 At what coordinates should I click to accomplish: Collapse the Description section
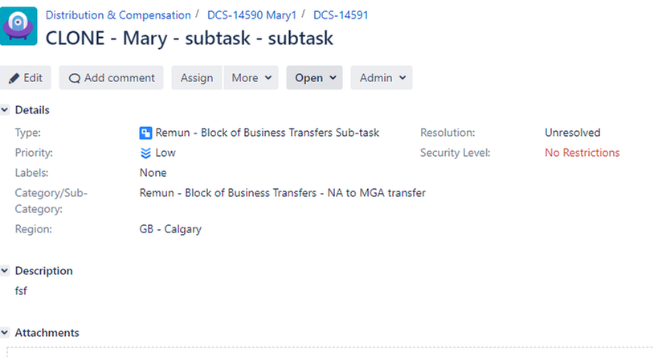[5, 271]
